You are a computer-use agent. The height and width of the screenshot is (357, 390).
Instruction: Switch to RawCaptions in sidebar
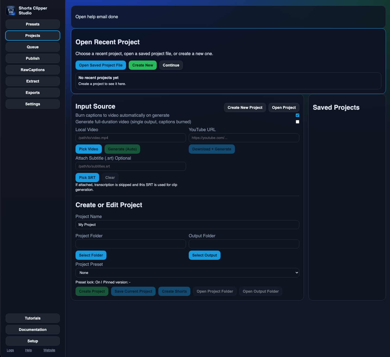tap(33, 70)
